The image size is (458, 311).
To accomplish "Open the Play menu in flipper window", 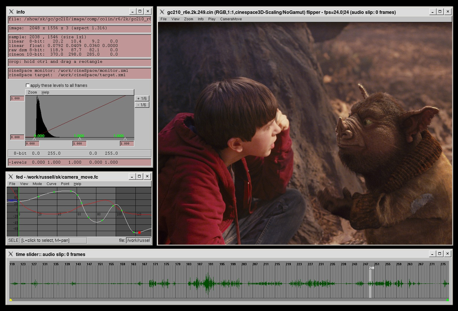I will (x=212, y=19).
